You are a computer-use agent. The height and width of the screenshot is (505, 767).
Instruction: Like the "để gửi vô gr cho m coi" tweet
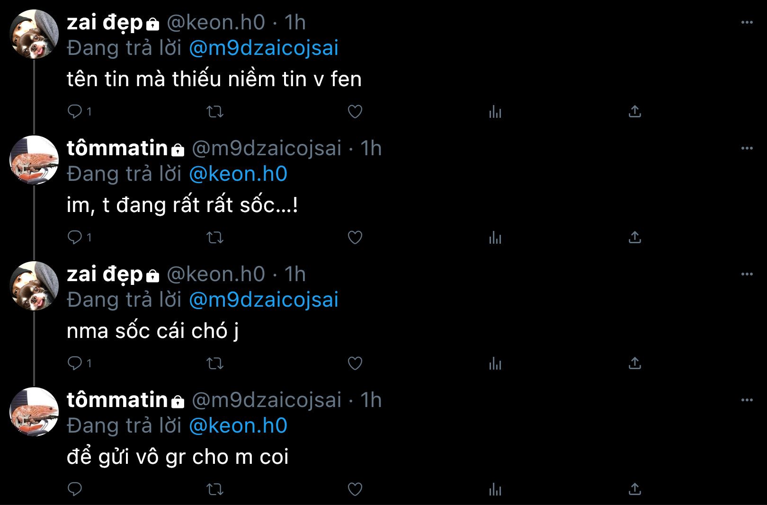(355, 489)
